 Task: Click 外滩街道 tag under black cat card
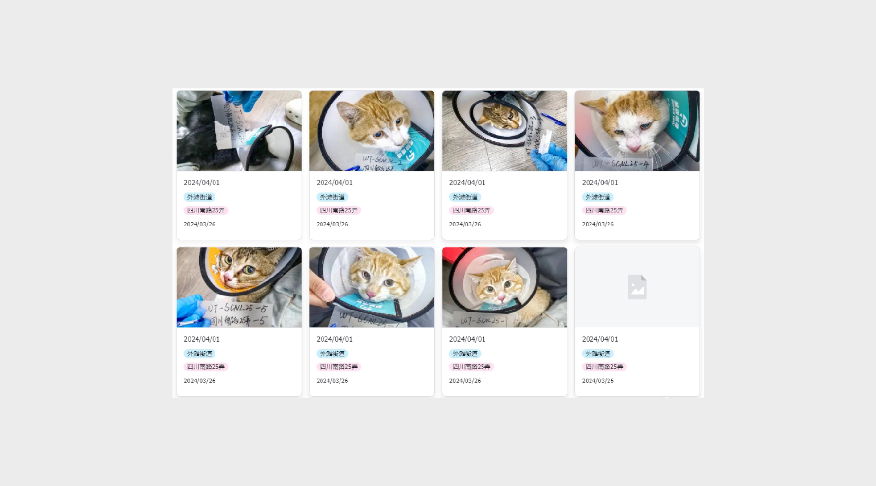point(199,197)
